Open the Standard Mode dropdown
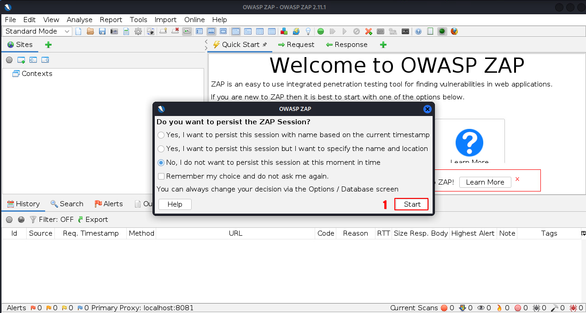 pos(37,31)
